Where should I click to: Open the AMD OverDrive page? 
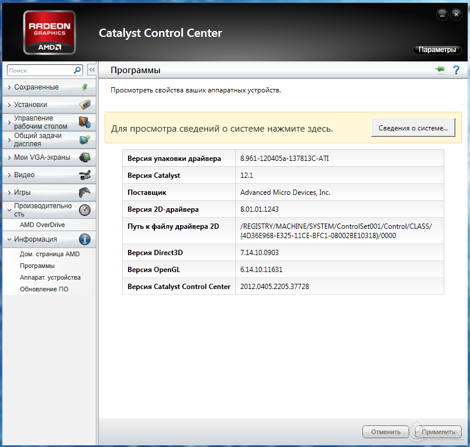(42, 225)
